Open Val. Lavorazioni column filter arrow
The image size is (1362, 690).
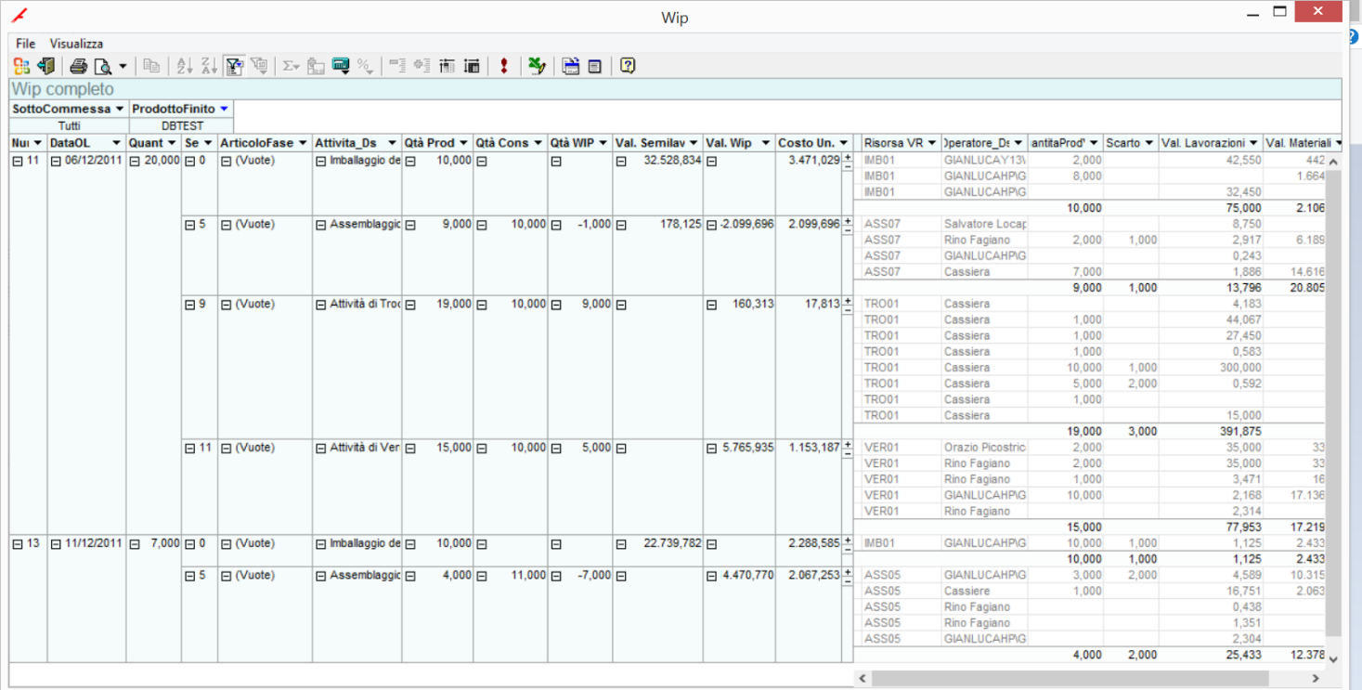pos(1254,143)
